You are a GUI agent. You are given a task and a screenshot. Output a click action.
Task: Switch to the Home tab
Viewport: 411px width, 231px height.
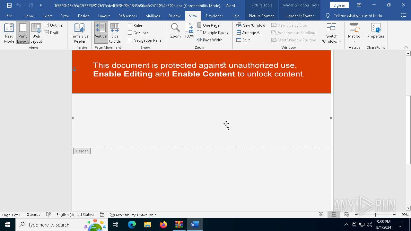pos(29,16)
